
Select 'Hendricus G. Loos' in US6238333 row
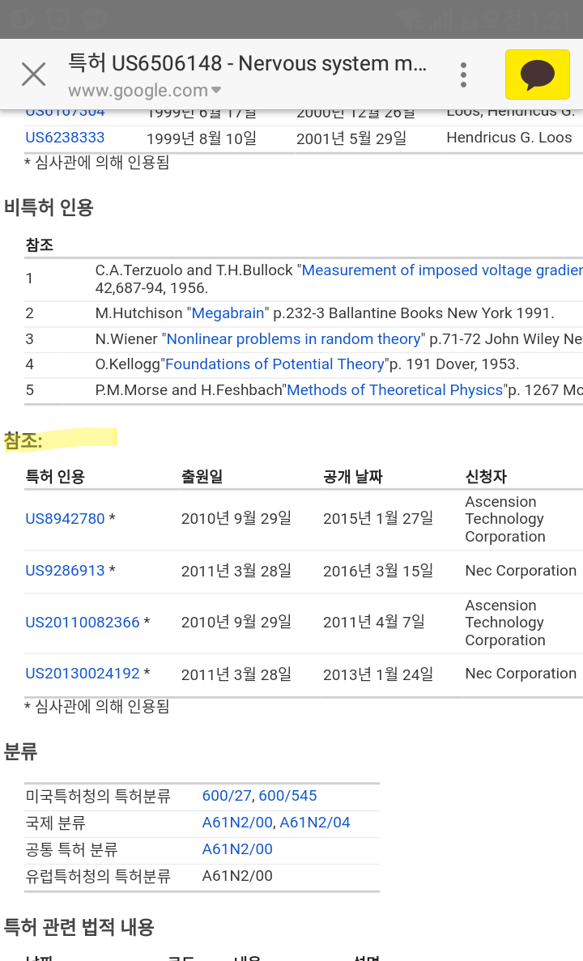click(509, 138)
